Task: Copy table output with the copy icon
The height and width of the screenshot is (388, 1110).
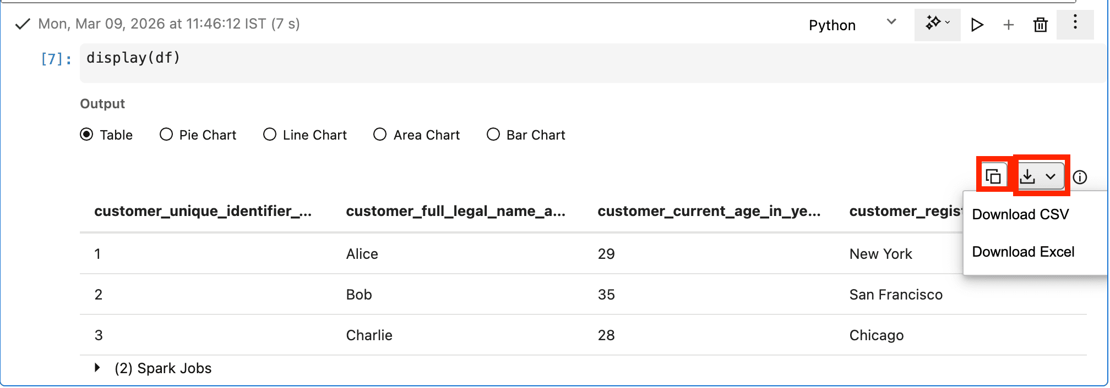Action: [993, 176]
